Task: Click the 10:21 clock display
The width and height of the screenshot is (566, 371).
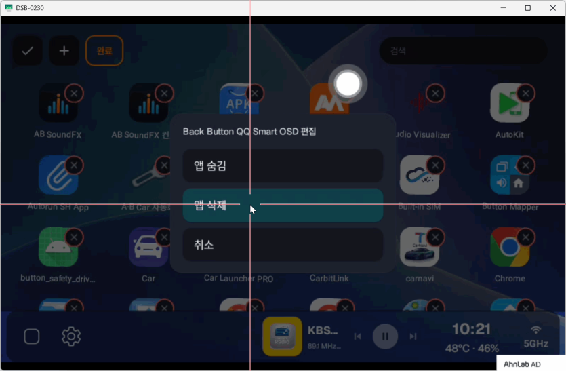Action: pyautogui.click(x=471, y=329)
